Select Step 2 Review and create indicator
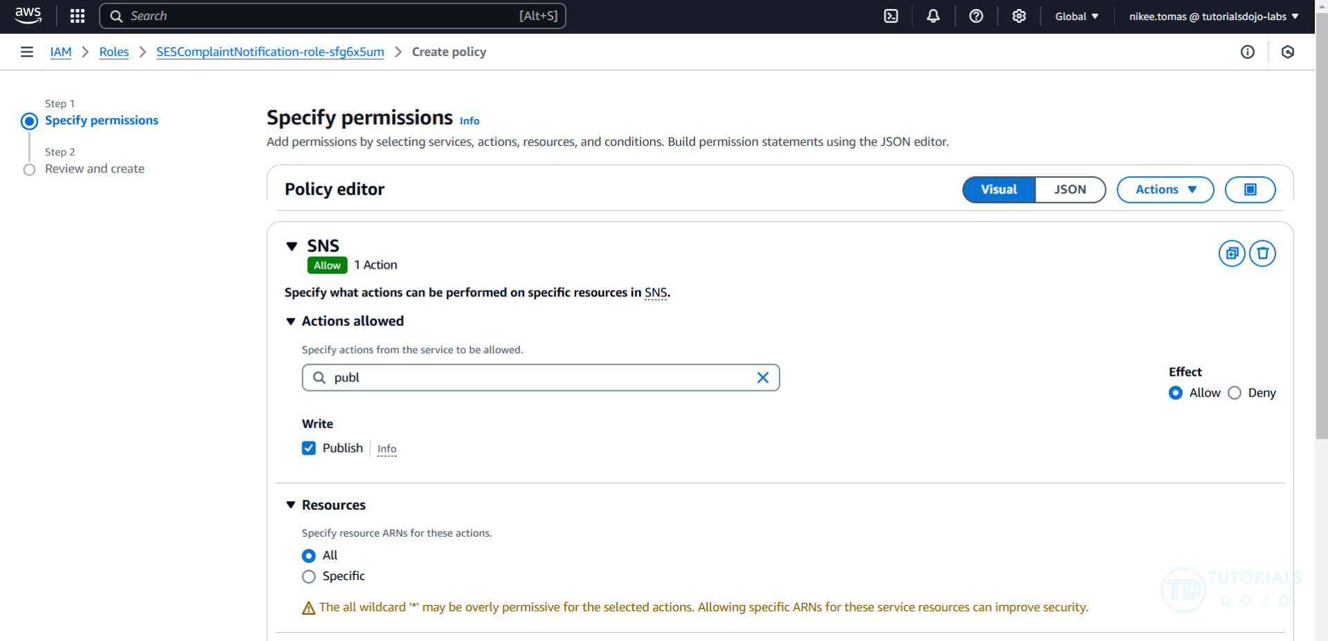Screen dimensions: 1328x641 (x=29, y=170)
